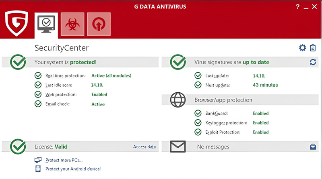
Task: Open the help question mark
Action: coord(297,7)
